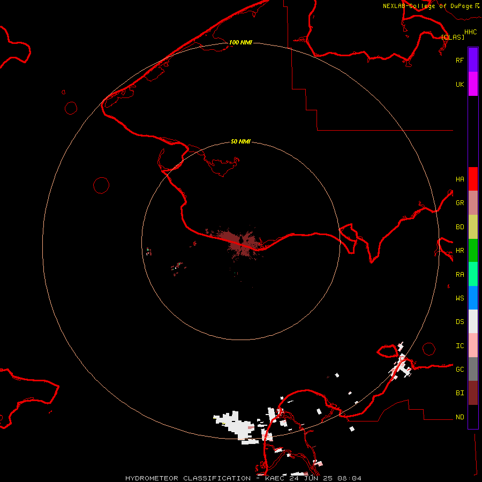Click the HR legend label

(x=460, y=251)
